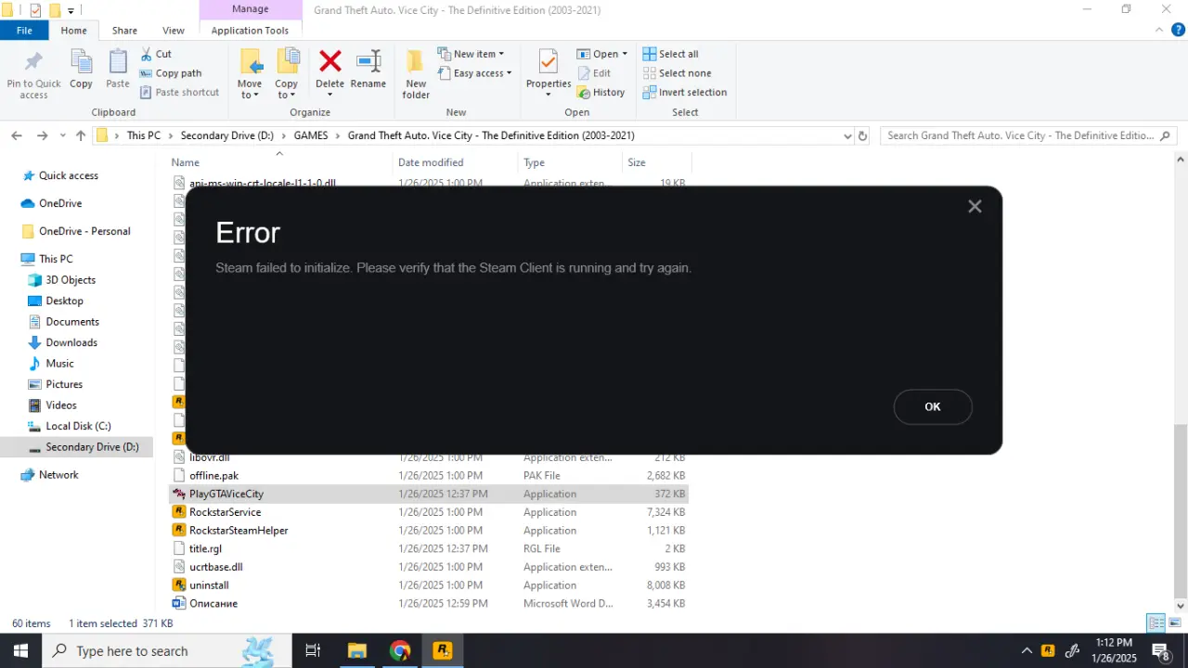1188x668 pixels.
Task: Open the Application Tools tab
Action: point(250,31)
